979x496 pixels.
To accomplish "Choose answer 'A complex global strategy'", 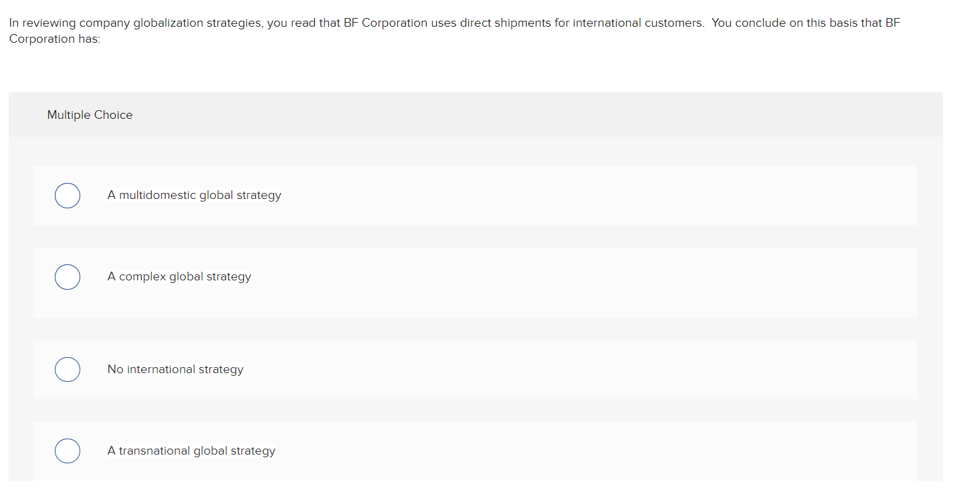I will point(179,276).
